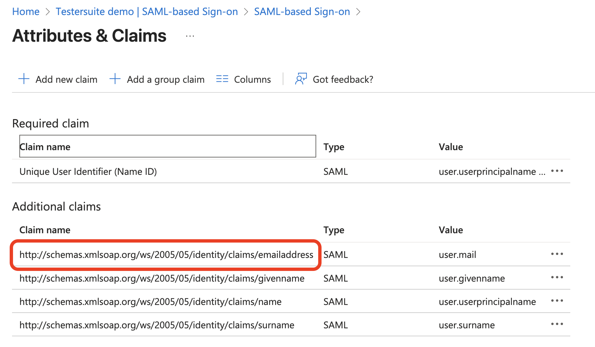This screenshot has width=595, height=347.
Task: Select the Unique User Identifier (Name ID) row
Action: tap(88, 171)
